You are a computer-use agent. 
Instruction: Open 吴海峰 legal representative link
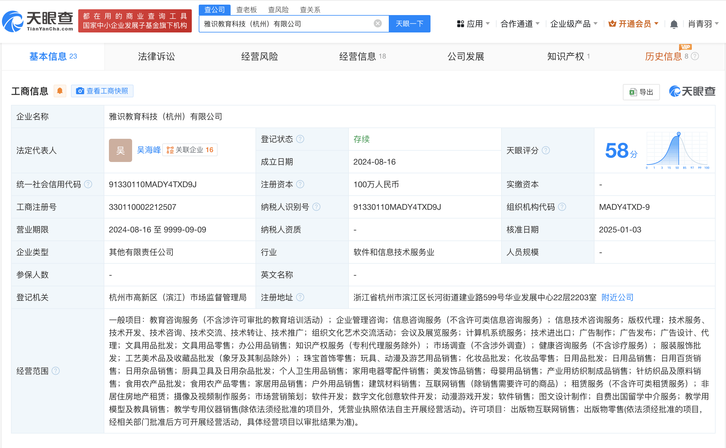[149, 150]
